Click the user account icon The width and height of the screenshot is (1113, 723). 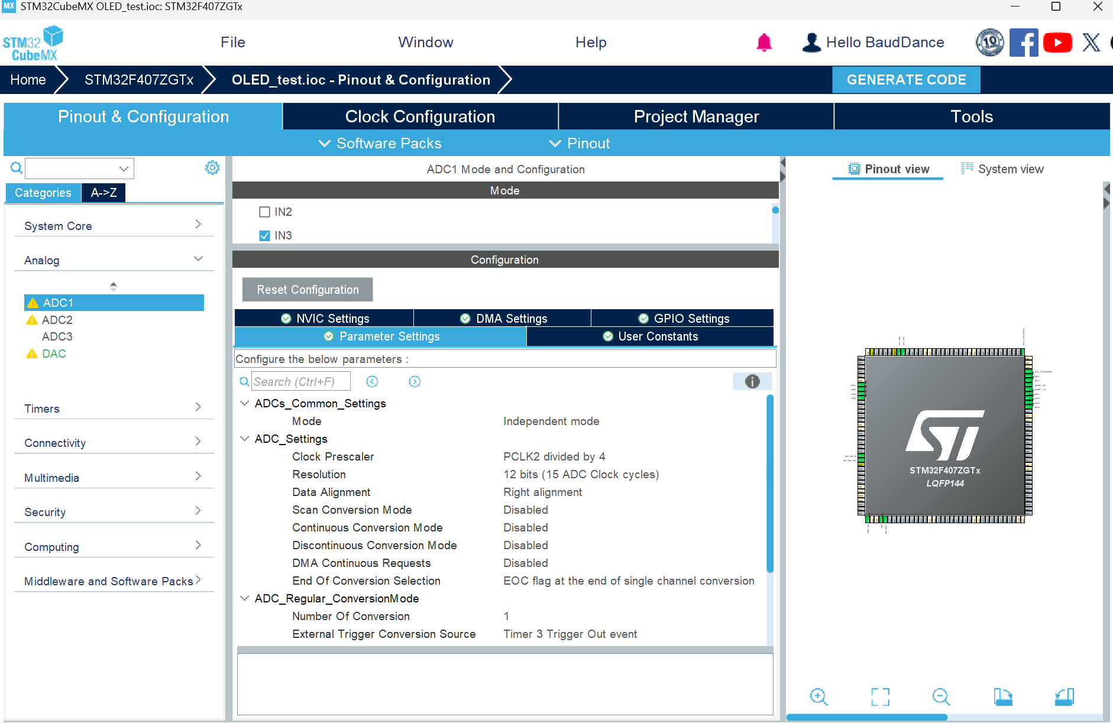point(811,43)
